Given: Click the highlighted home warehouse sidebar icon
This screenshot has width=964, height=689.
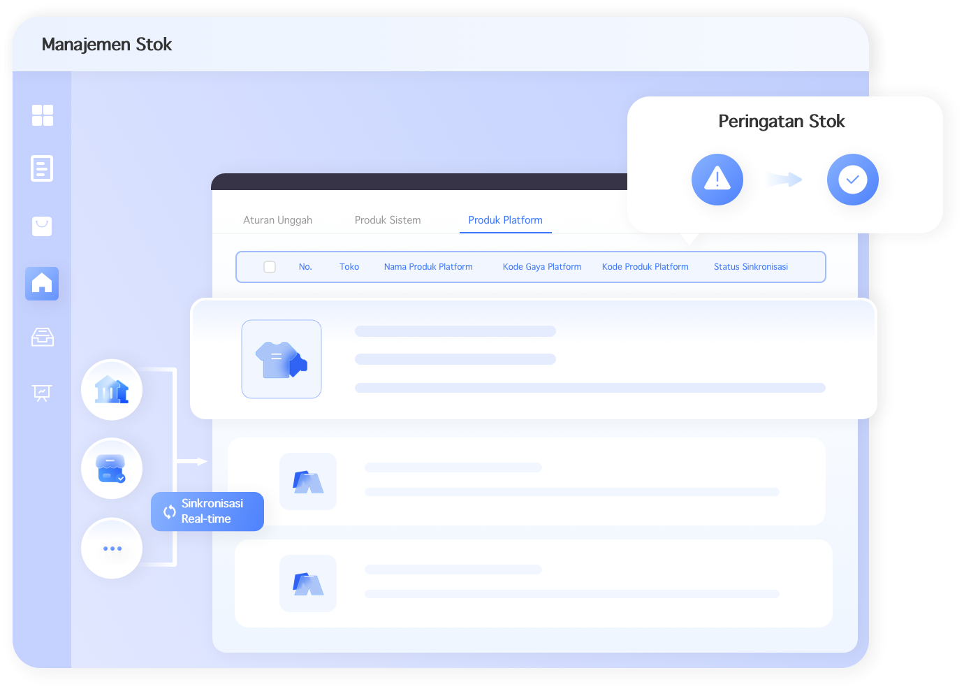Looking at the screenshot, I should [42, 284].
